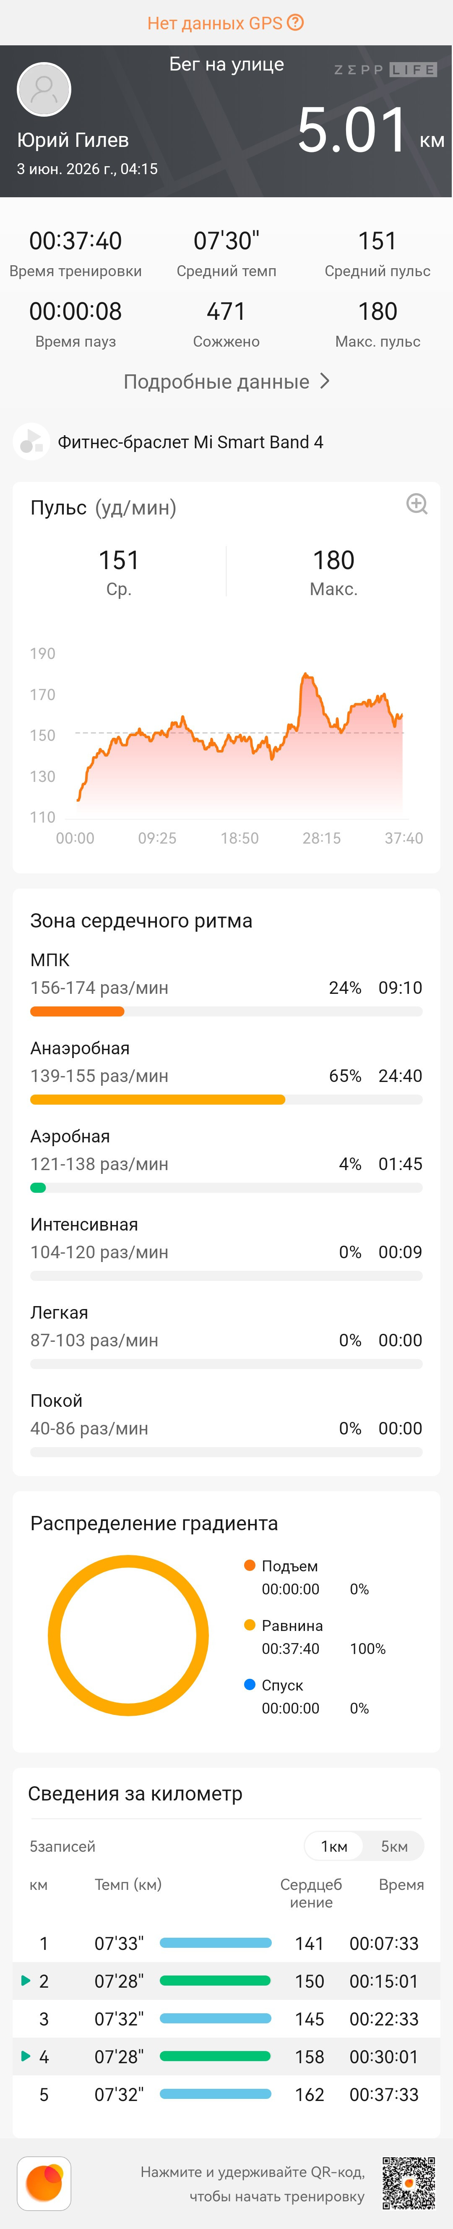
Task: Tap the orange app logo at the bottom
Action: [x=44, y=2182]
